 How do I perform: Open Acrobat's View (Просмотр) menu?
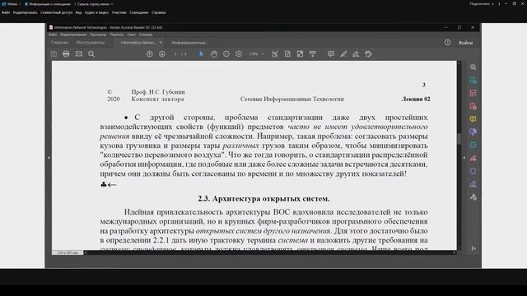(98, 35)
